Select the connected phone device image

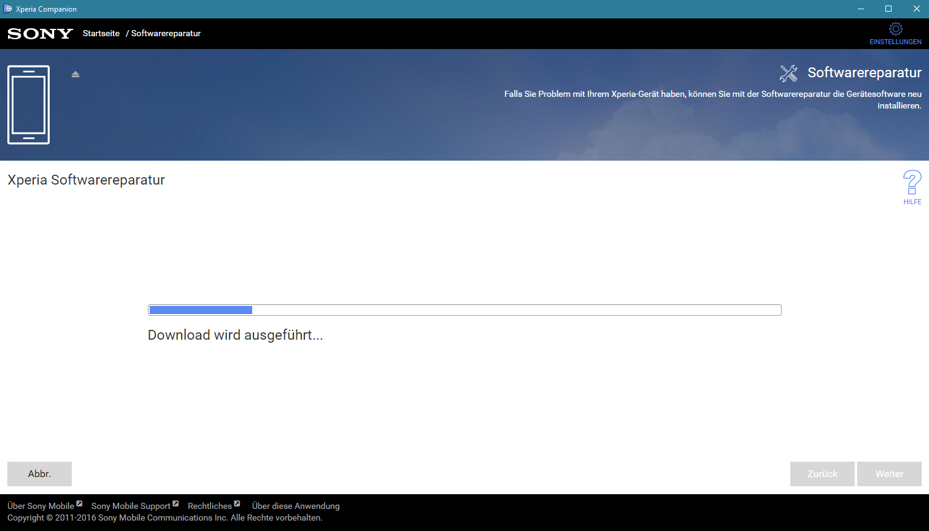[28, 105]
